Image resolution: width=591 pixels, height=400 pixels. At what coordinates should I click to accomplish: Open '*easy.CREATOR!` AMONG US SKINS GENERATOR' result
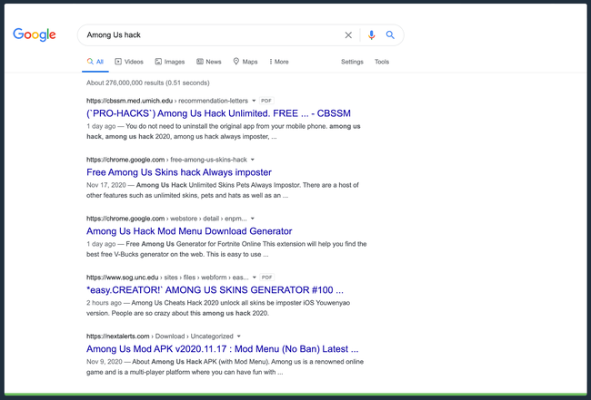pyautogui.click(x=215, y=290)
